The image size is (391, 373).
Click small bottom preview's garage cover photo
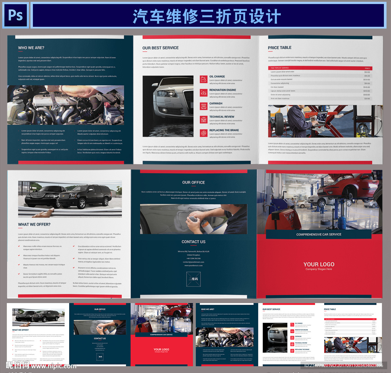(162, 318)
